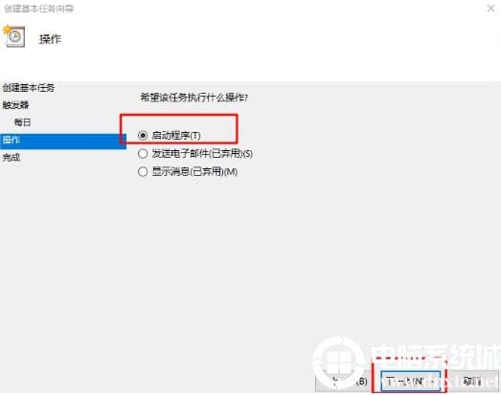Screen dimensions: 501x395
Task: Go to the 创建基本任务 wizard step
Action: point(29,87)
